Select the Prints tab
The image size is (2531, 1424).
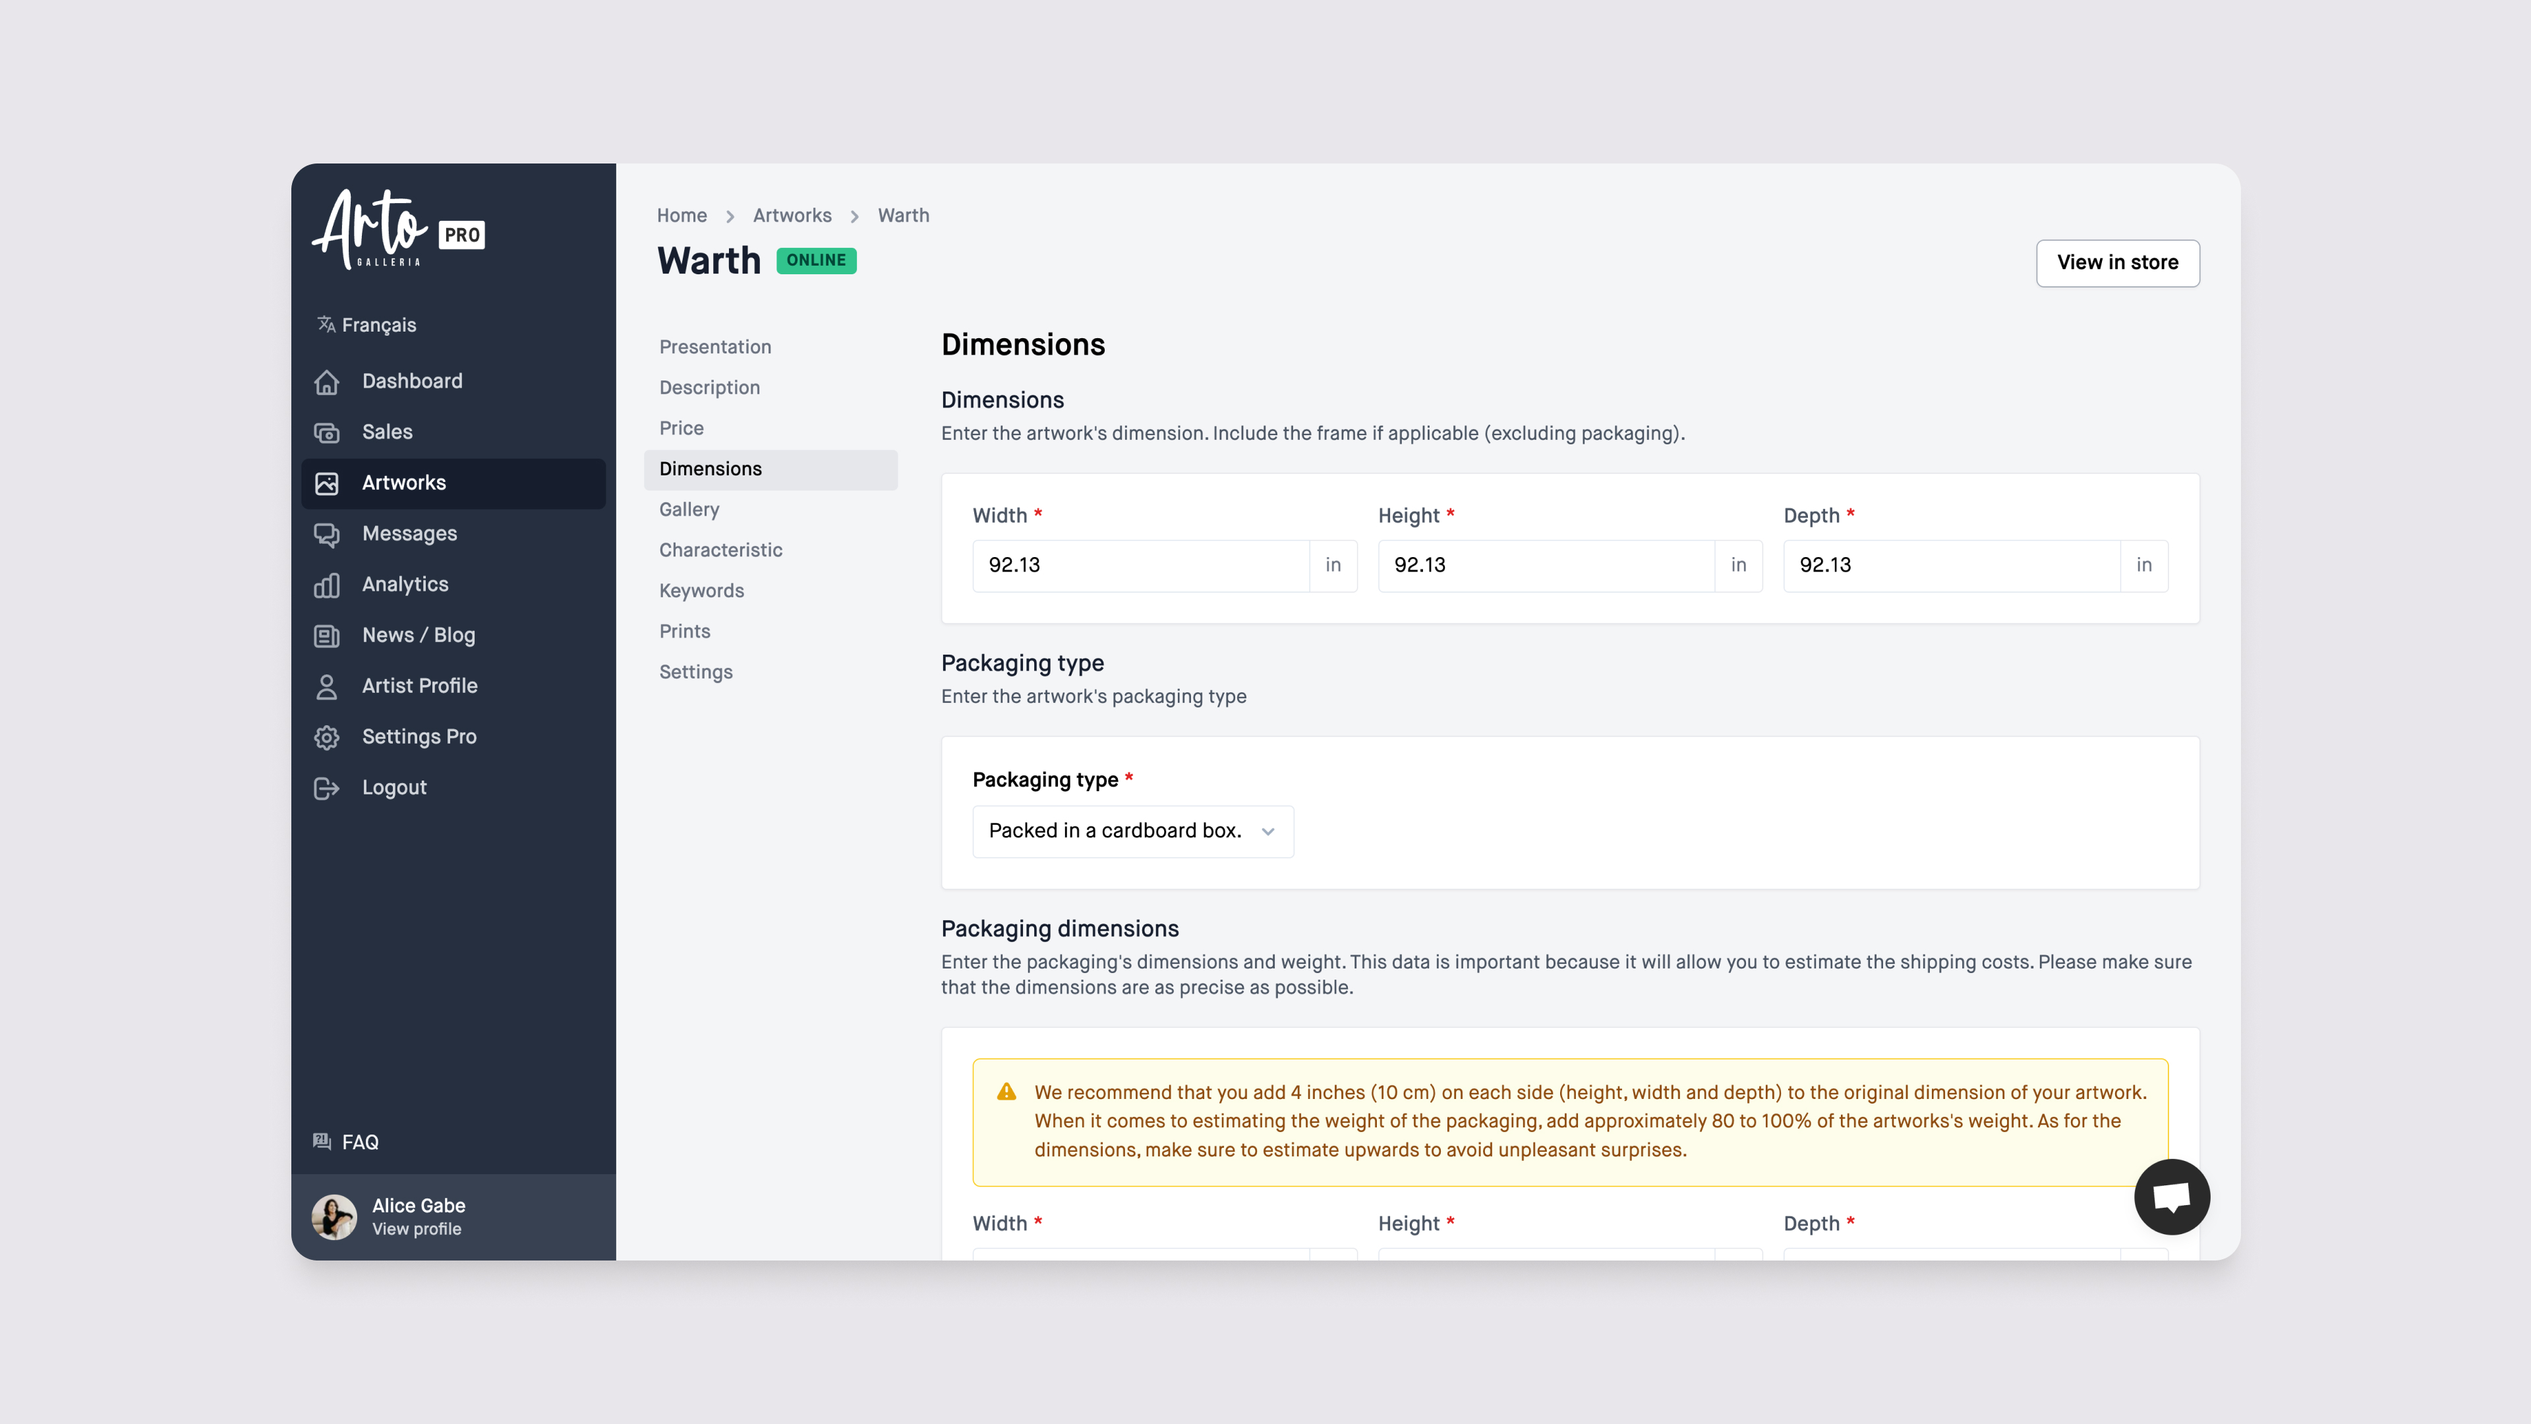[684, 631]
